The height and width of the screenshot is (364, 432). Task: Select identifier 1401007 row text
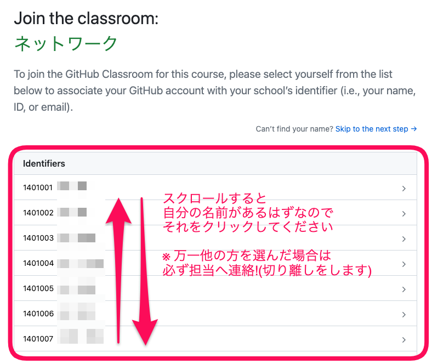tap(38, 339)
